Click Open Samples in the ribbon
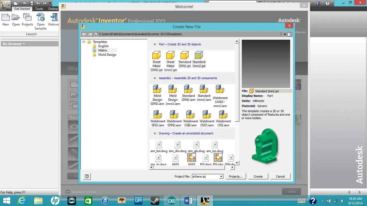The image size is (367, 206). [x=41, y=22]
